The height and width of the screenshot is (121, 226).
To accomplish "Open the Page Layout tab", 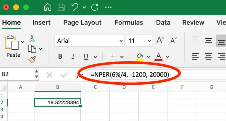I will click(x=82, y=23).
